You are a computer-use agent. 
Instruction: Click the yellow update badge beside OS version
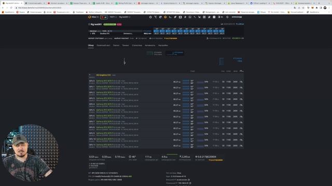(x=216, y=160)
